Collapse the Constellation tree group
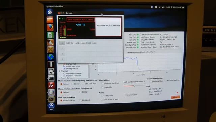The image size is (216, 122). 60,78
